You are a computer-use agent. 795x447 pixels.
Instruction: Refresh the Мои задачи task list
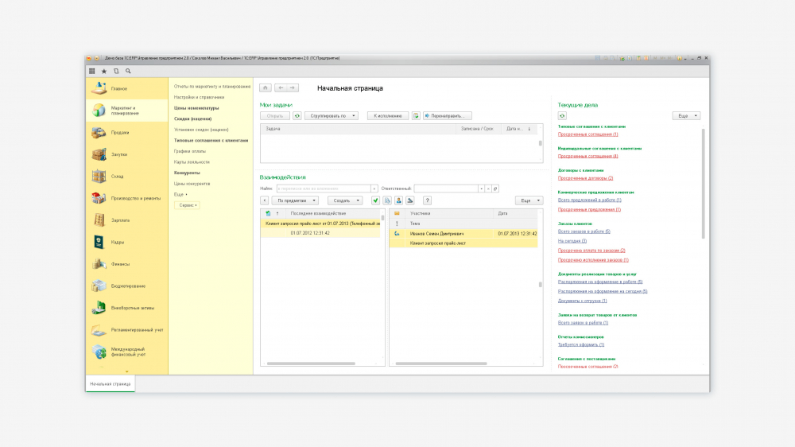pyautogui.click(x=297, y=115)
